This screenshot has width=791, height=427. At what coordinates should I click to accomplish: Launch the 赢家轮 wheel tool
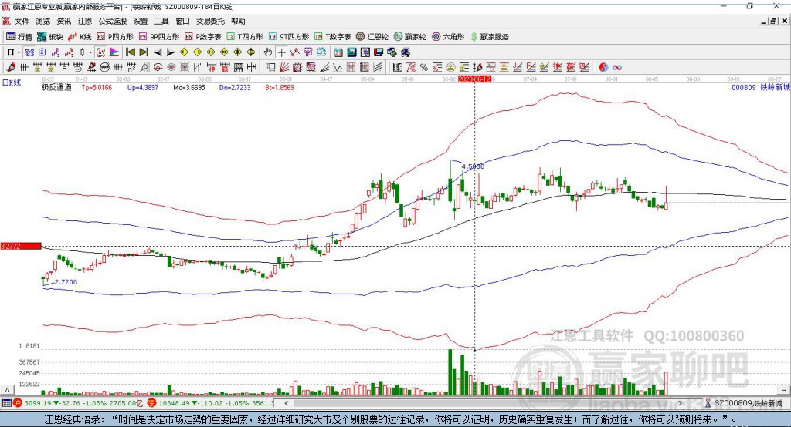tap(409, 37)
